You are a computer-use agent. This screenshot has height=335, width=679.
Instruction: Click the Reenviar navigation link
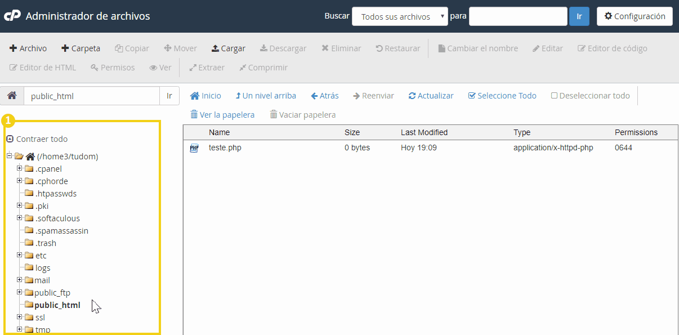click(373, 96)
